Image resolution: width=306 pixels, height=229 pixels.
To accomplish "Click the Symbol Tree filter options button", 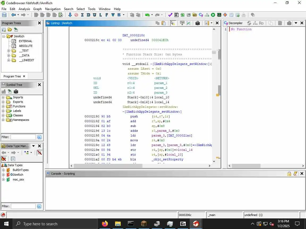I will (39, 137).
